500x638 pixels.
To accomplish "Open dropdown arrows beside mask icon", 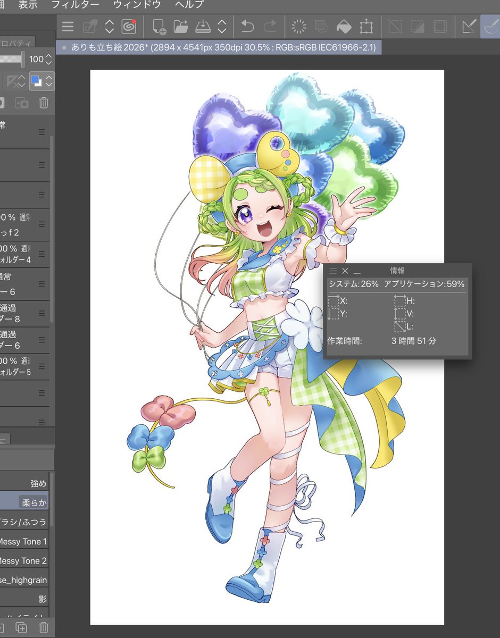I will pyautogui.click(x=22, y=81).
